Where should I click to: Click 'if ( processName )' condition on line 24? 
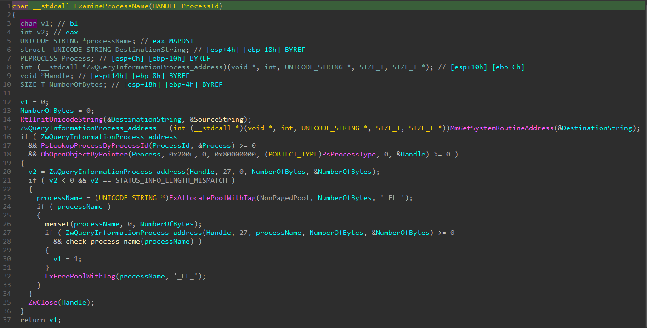coord(74,206)
